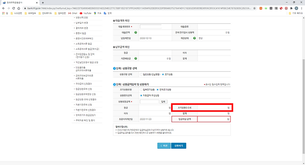Go to the browser home page
Screen dimensions: 305x165
19,8
